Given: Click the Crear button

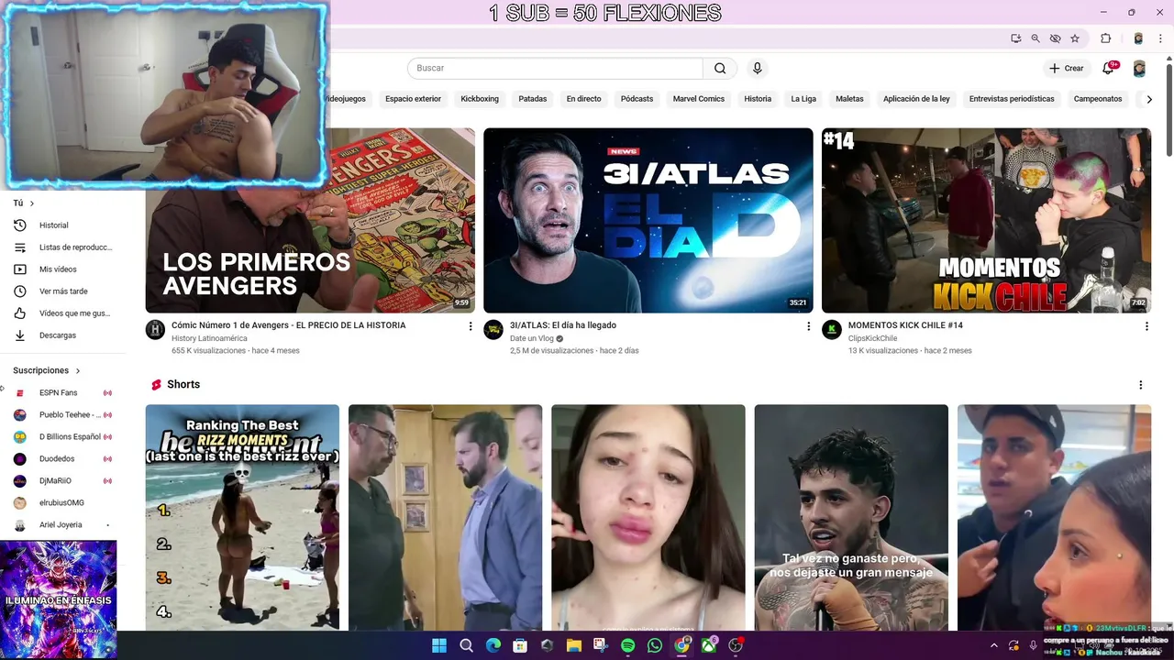Looking at the screenshot, I should (1067, 69).
